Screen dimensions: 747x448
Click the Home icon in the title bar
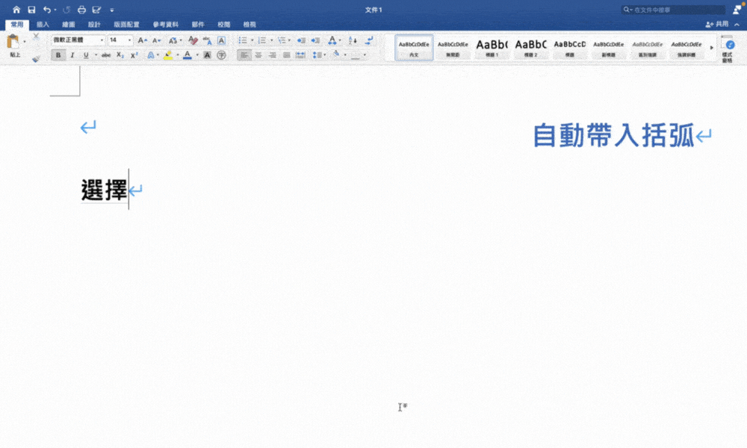pos(16,10)
